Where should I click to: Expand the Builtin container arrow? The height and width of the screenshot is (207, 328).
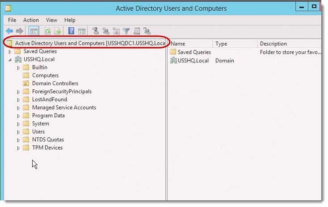18,68
